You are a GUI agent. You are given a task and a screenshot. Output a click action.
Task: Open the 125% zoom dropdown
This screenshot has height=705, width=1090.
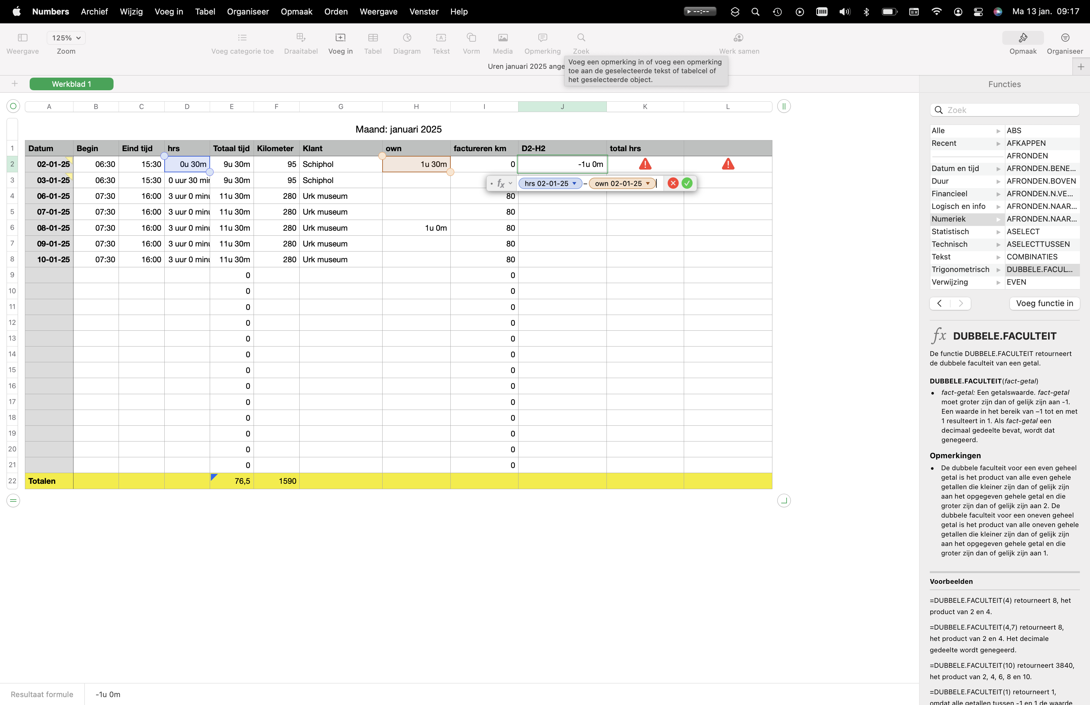66,38
